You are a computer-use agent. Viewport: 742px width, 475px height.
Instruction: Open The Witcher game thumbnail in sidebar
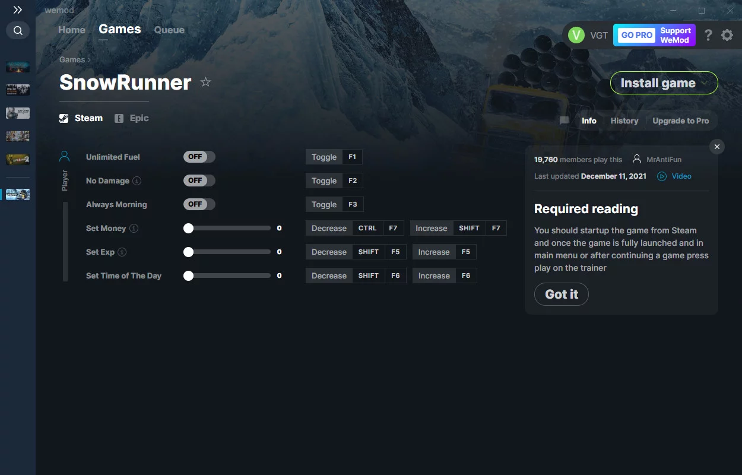click(x=18, y=113)
